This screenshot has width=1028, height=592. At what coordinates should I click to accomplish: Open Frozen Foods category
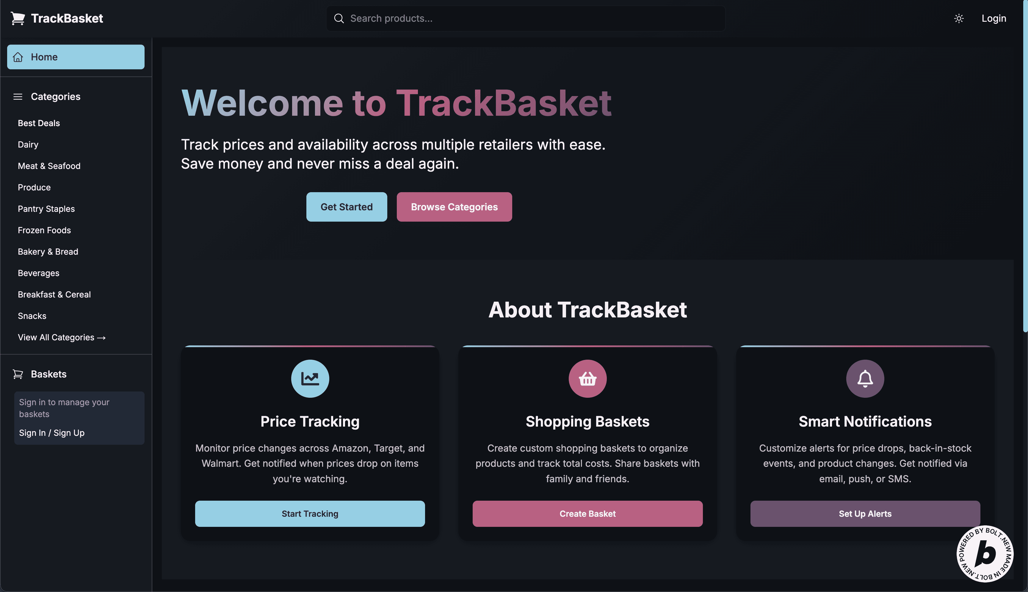point(44,230)
